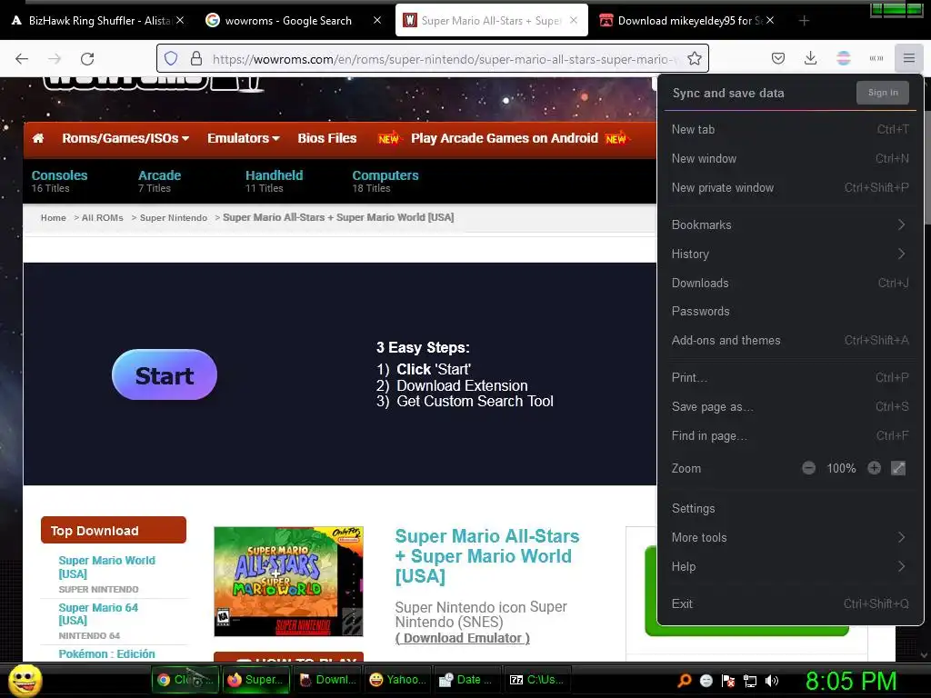Open Firefox Settings

[x=790, y=509]
